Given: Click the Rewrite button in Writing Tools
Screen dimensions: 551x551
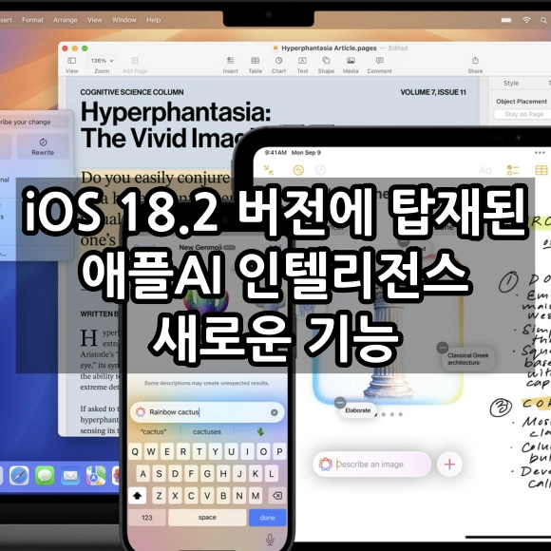Looking at the screenshot, I should [43, 146].
